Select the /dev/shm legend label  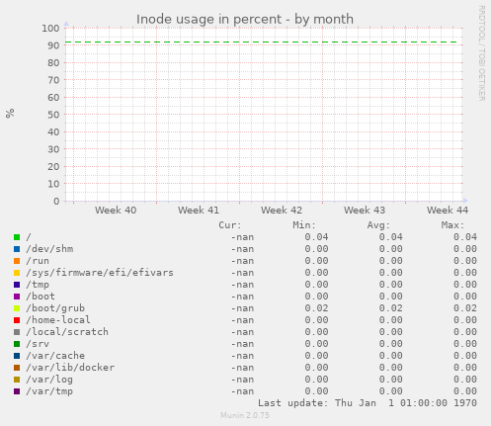(49, 249)
